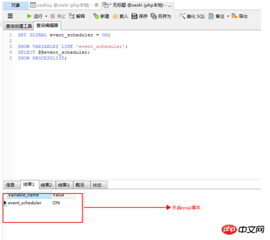Viewport: 270px width, 240px height.
Task: Click the 解释 explain icon
Action: pos(72,16)
